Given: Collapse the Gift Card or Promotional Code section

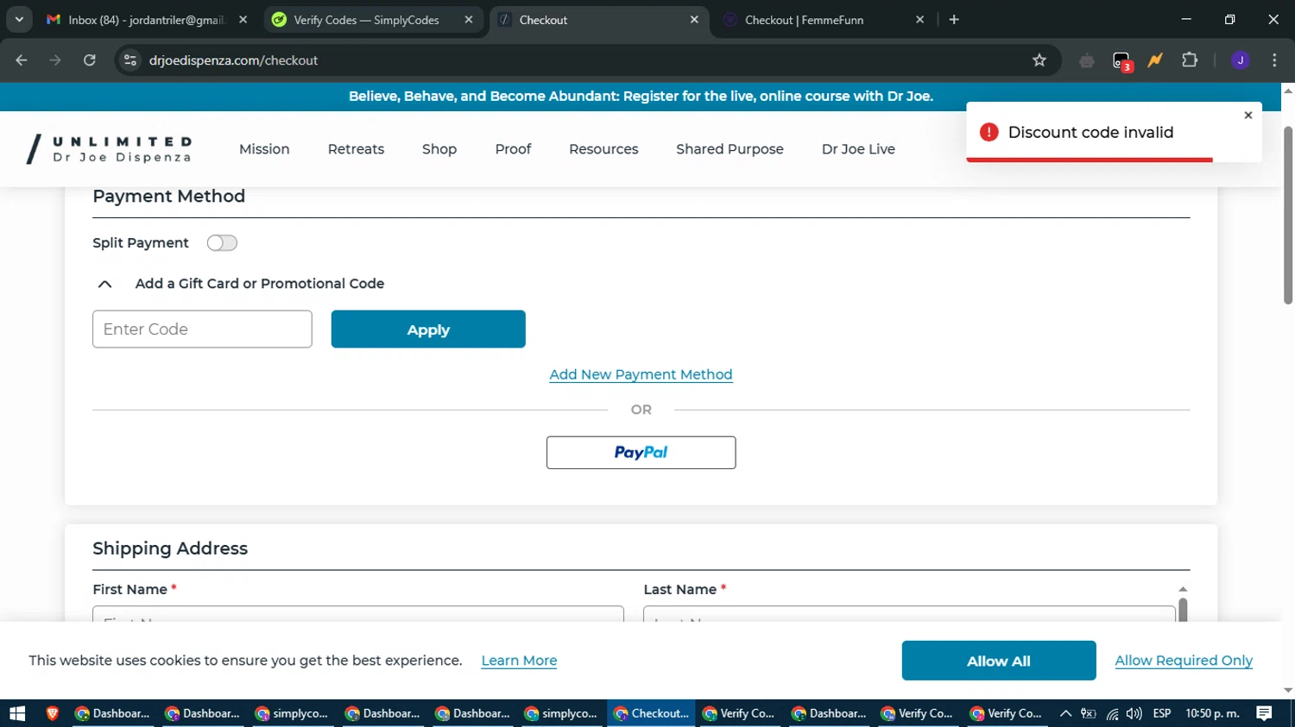Looking at the screenshot, I should pos(104,284).
